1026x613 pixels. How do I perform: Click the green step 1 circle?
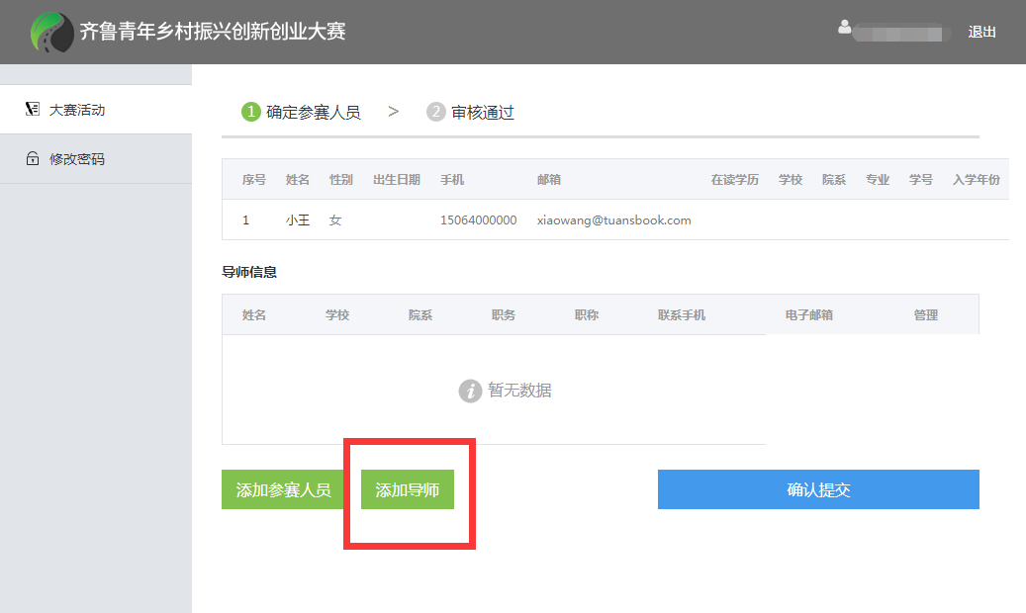point(251,112)
